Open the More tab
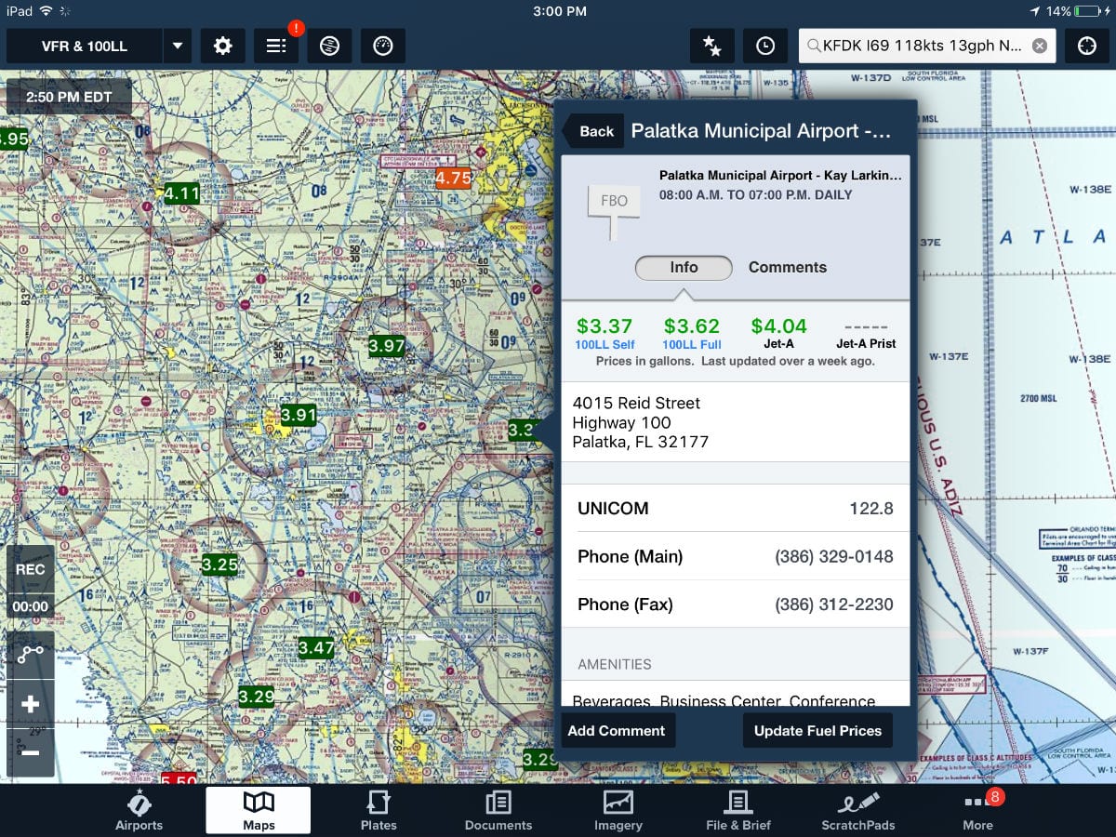The image size is (1116, 837). click(x=977, y=809)
